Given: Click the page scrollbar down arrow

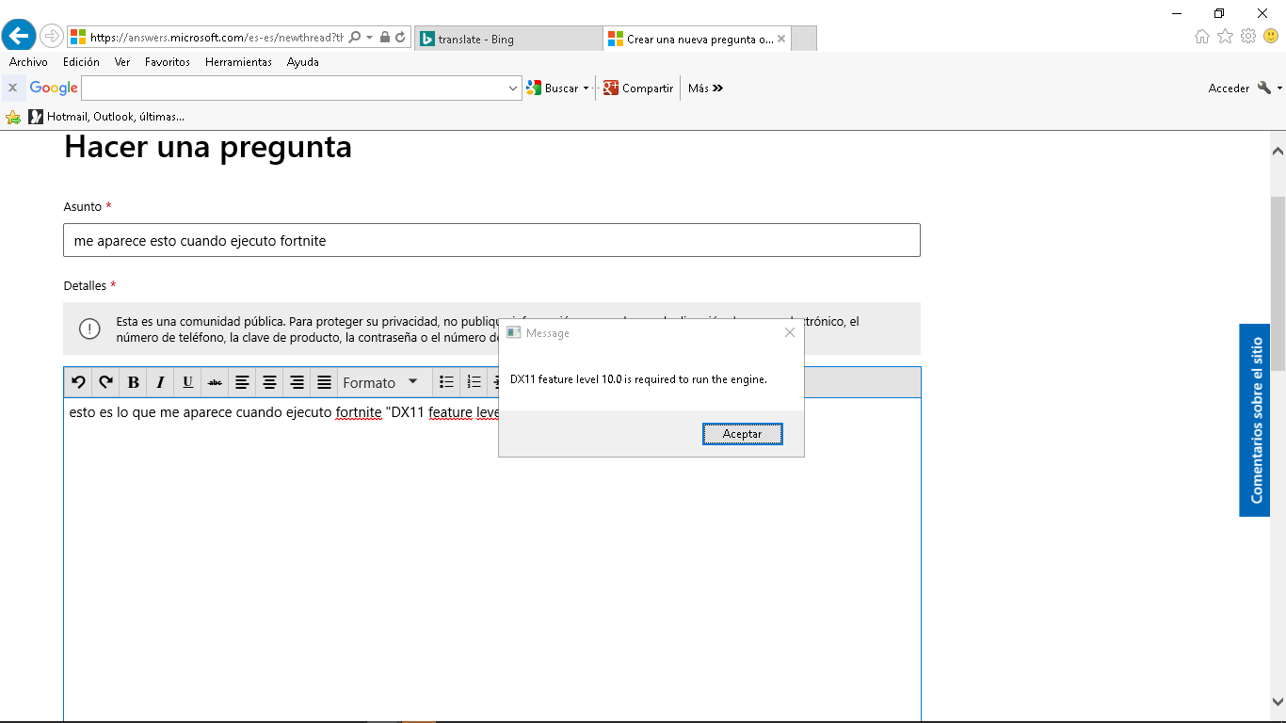Looking at the screenshot, I should pyautogui.click(x=1278, y=701).
